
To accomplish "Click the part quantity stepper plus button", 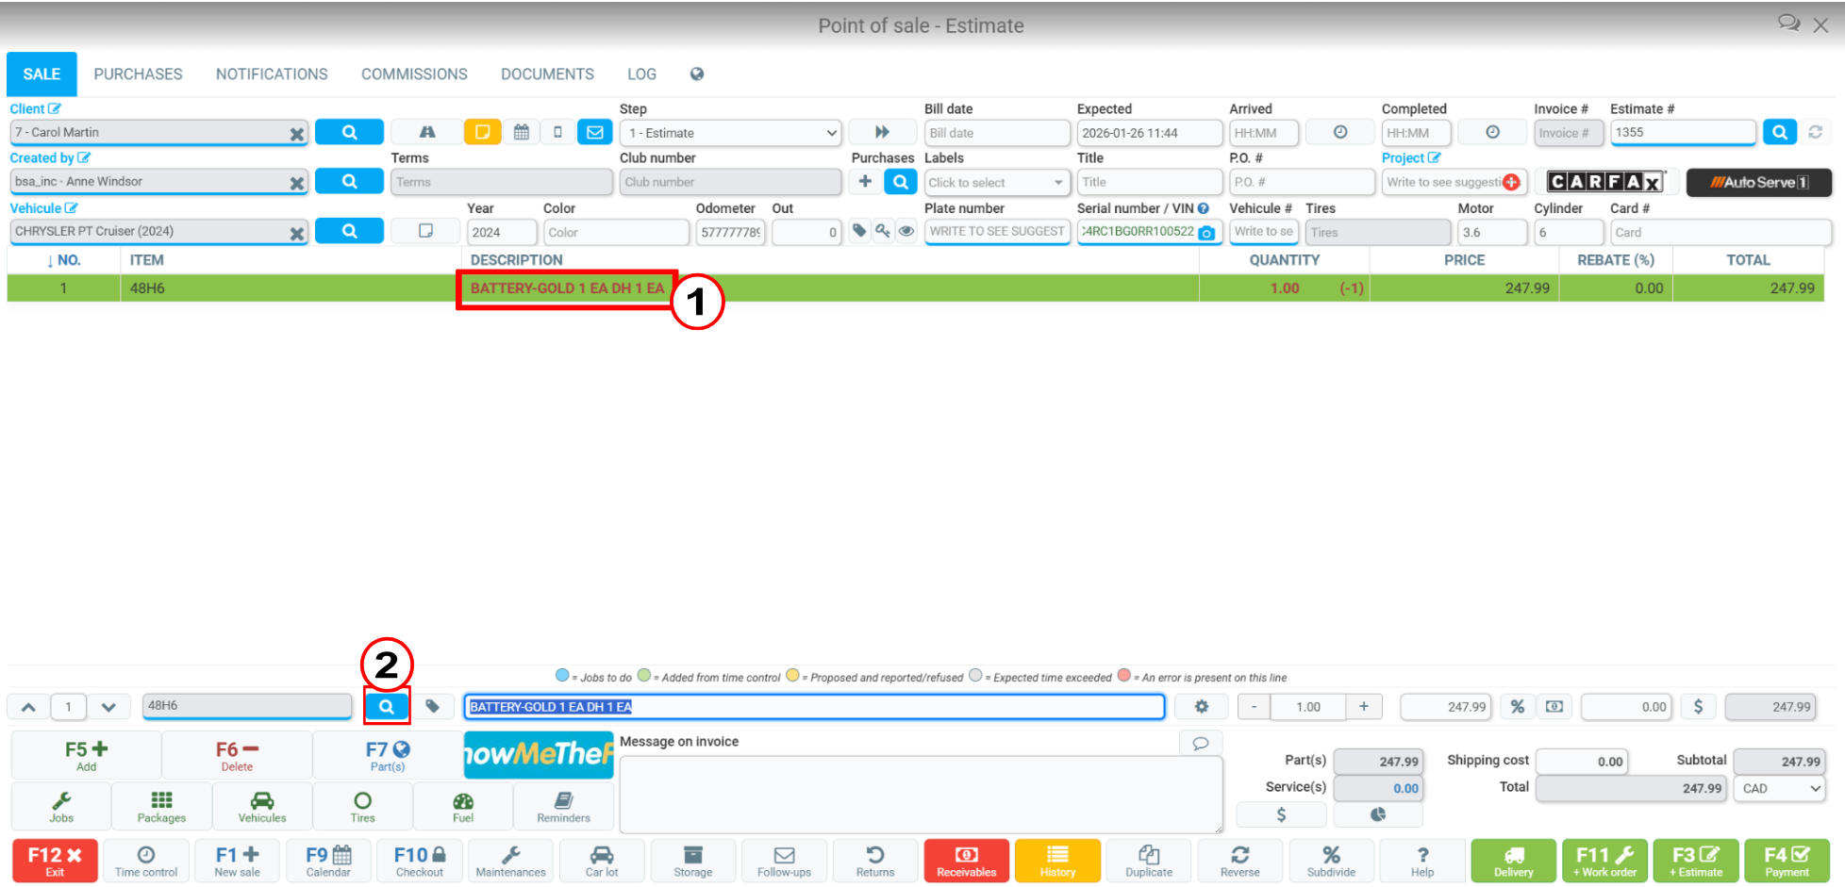I will pyautogui.click(x=1363, y=706).
